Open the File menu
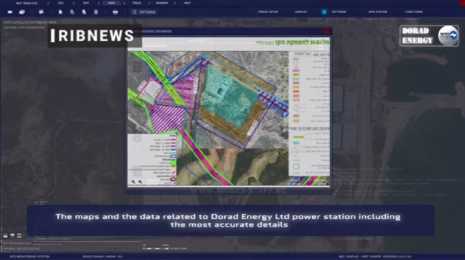 (60, 3)
